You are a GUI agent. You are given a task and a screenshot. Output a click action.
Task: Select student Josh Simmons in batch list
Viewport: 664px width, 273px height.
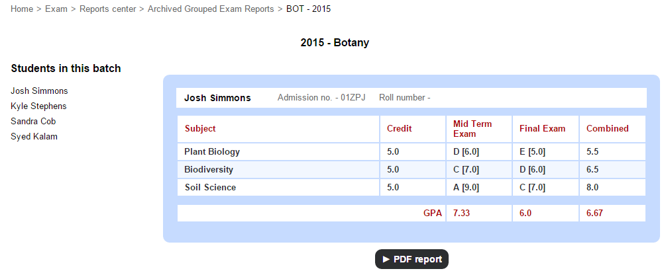[x=39, y=91]
